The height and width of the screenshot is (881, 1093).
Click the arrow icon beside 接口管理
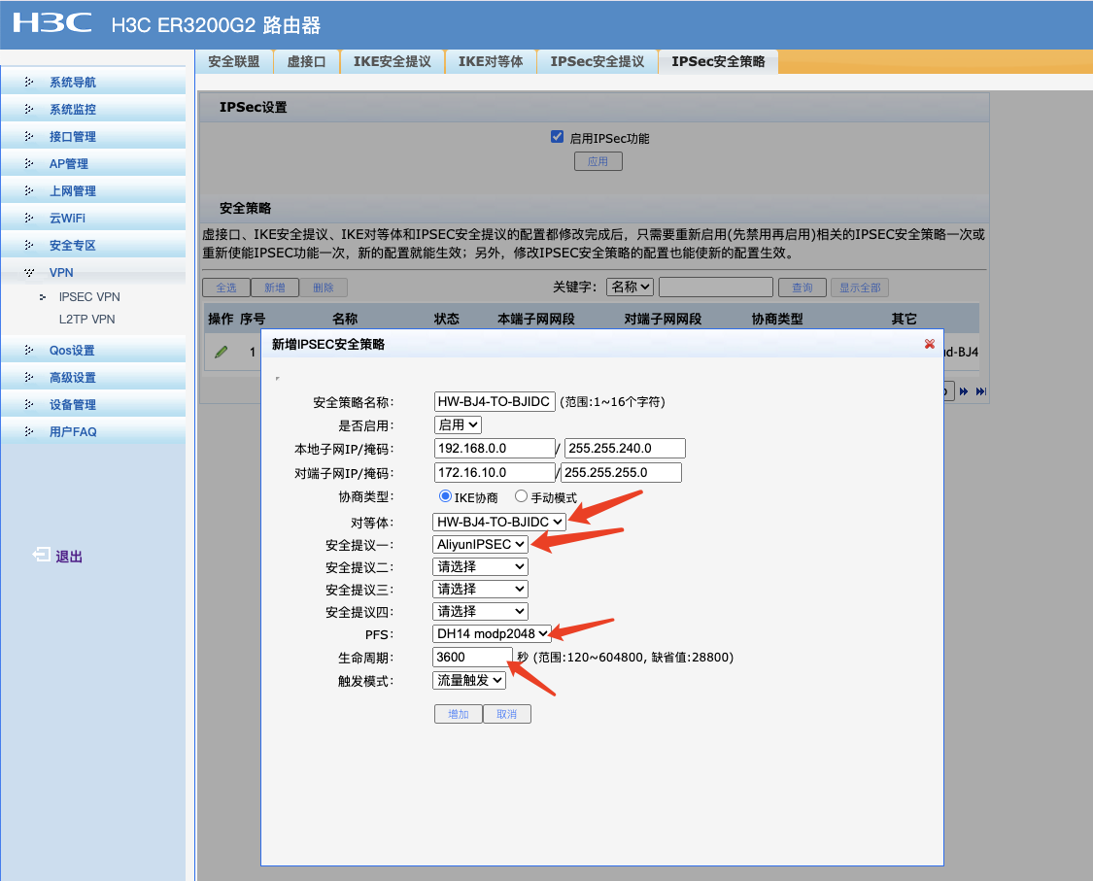[x=28, y=136]
